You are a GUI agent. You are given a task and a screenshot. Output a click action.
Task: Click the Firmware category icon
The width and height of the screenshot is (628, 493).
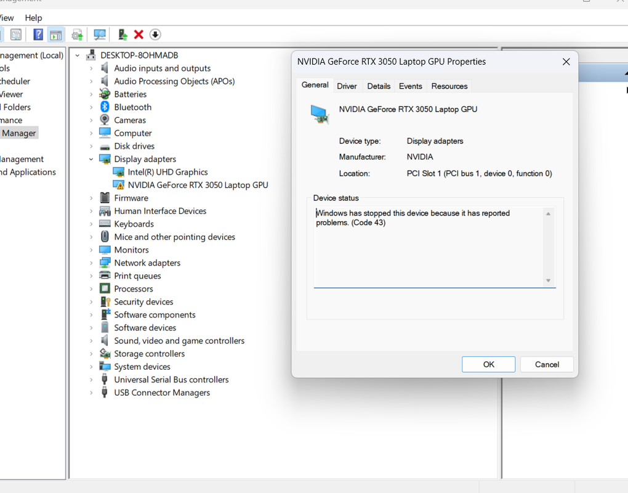tap(105, 198)
